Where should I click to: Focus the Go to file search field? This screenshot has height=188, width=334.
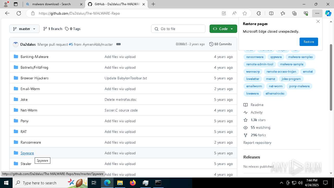[178, 29]
